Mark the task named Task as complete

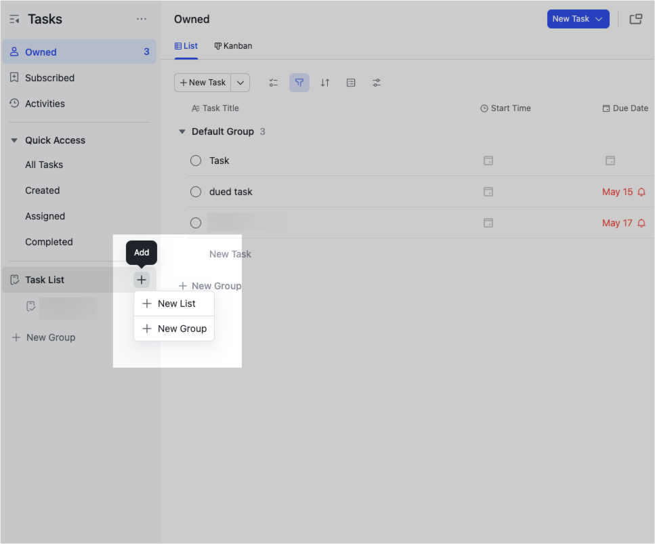[196, 161]
